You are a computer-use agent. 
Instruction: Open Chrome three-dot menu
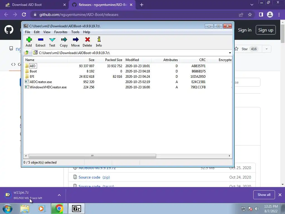point(279,14)
